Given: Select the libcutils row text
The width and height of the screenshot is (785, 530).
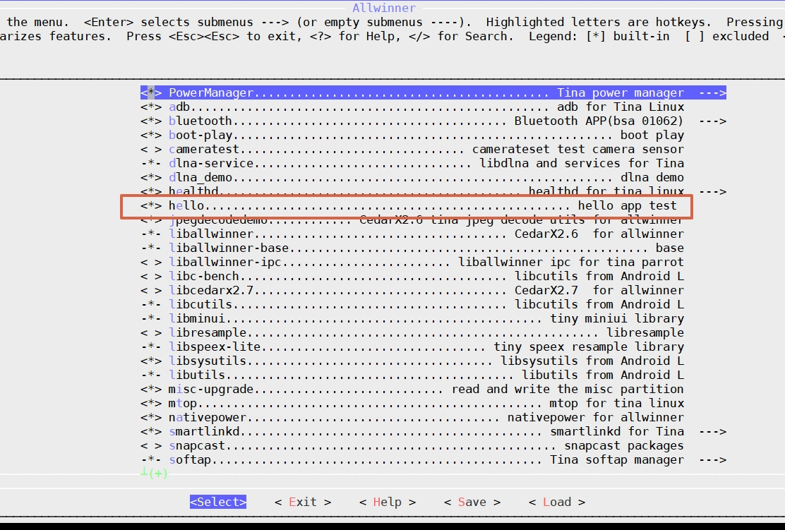Looking at the screenshot, I should pos(426,304).
